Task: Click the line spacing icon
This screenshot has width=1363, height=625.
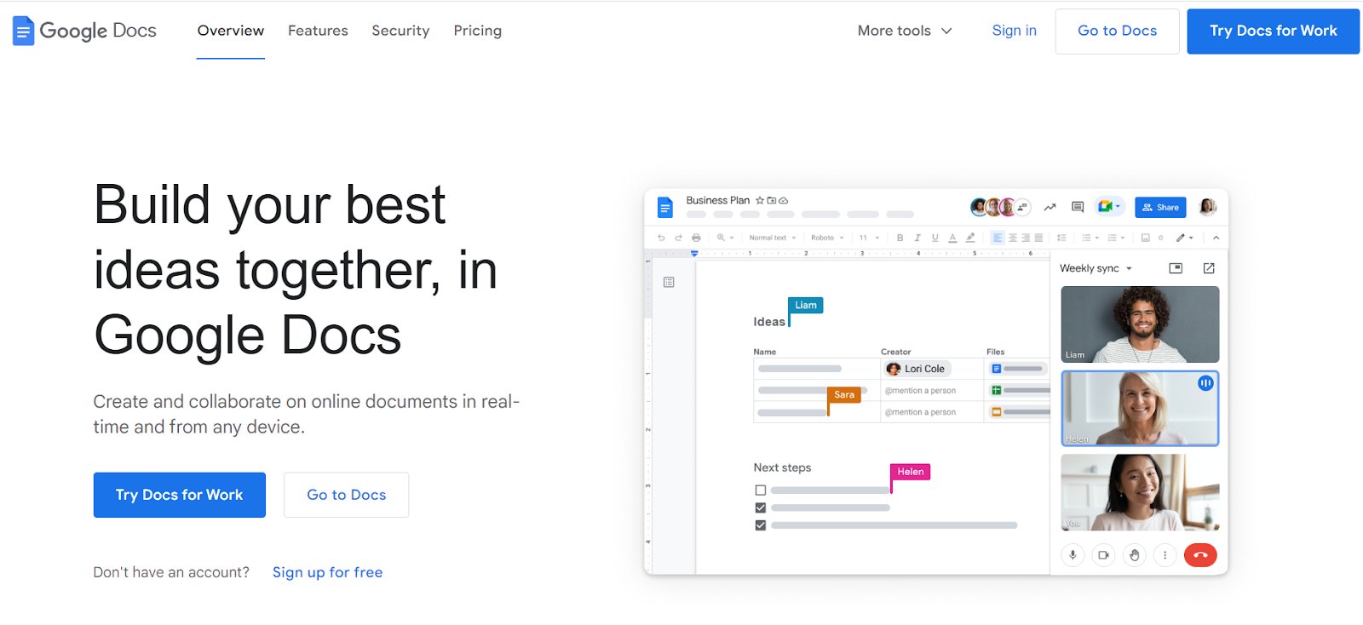Action: tap(1061, 238)
